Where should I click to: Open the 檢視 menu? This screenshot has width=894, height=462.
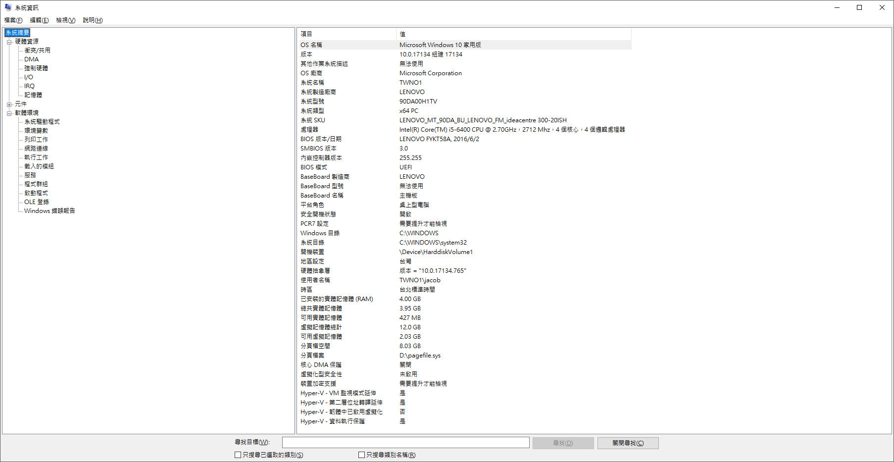click(x=65, y=20)
